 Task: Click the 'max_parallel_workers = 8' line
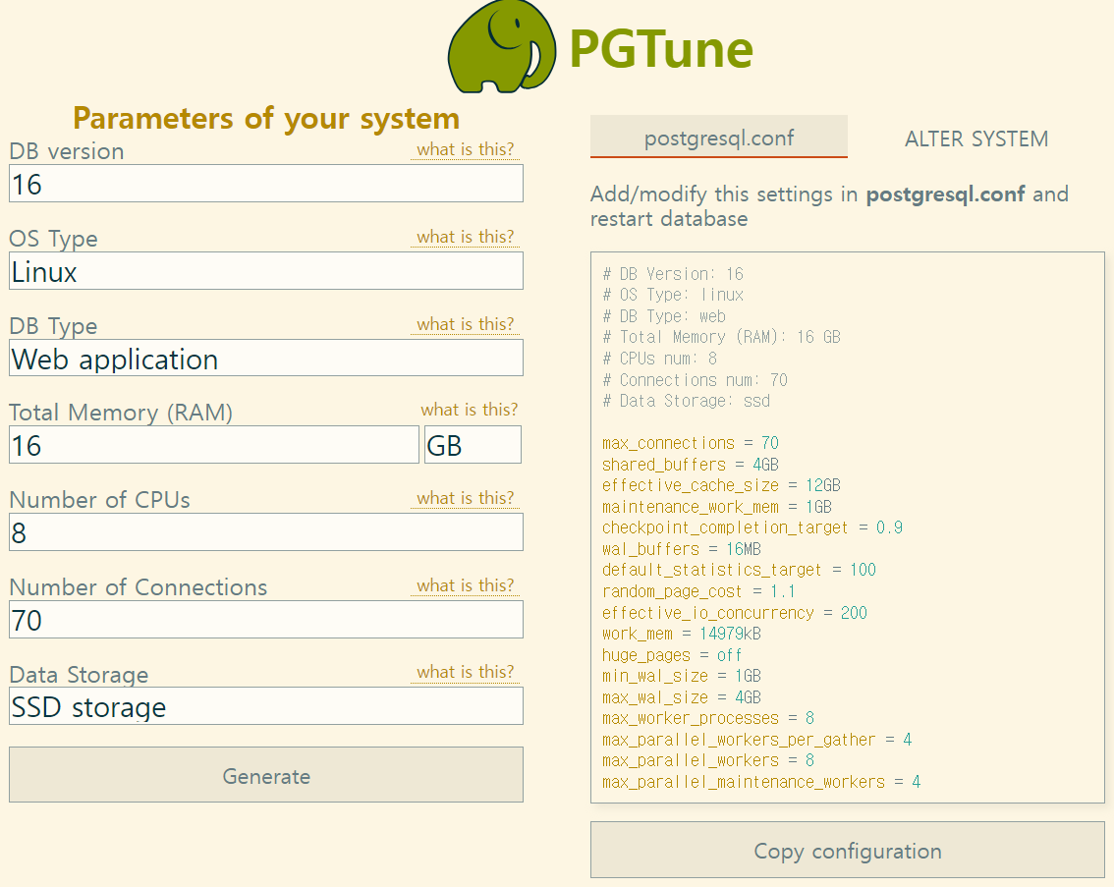[x=708, y=760]
